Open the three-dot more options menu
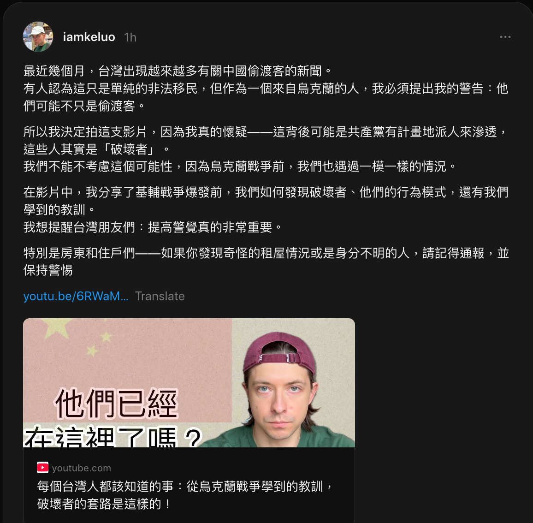This screenshot has width=533, height=523. [505, 37]
